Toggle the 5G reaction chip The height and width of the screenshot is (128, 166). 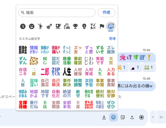tap(123, 68)
